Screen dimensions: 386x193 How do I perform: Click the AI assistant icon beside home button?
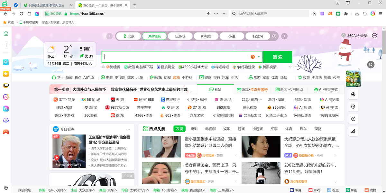37,14
